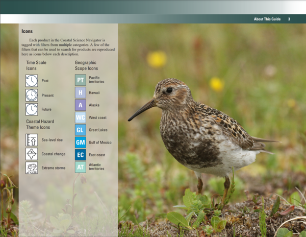Click the 'Alaska' label
The width and height of the screenshot is (306, 237).
[x=94, y=105]
